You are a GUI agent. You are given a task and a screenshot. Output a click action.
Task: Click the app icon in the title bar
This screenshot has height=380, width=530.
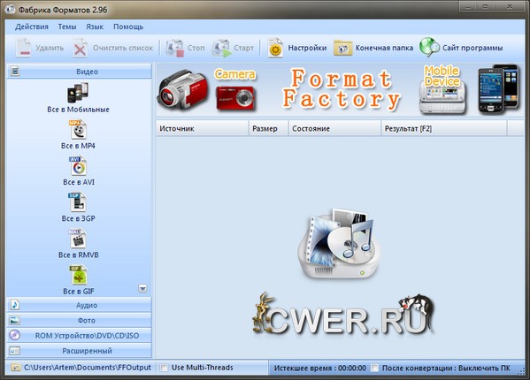click(10, 9)
